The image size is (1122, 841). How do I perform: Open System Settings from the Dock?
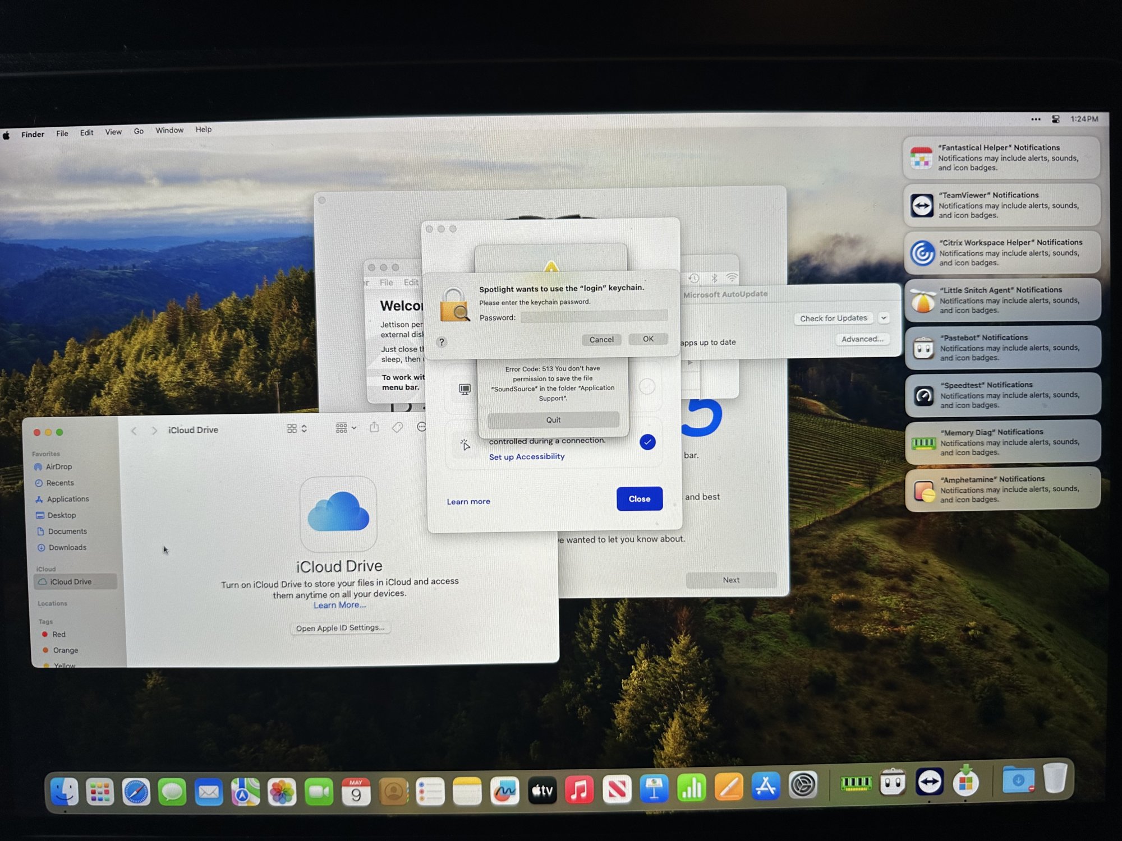[x=803, y=785]
